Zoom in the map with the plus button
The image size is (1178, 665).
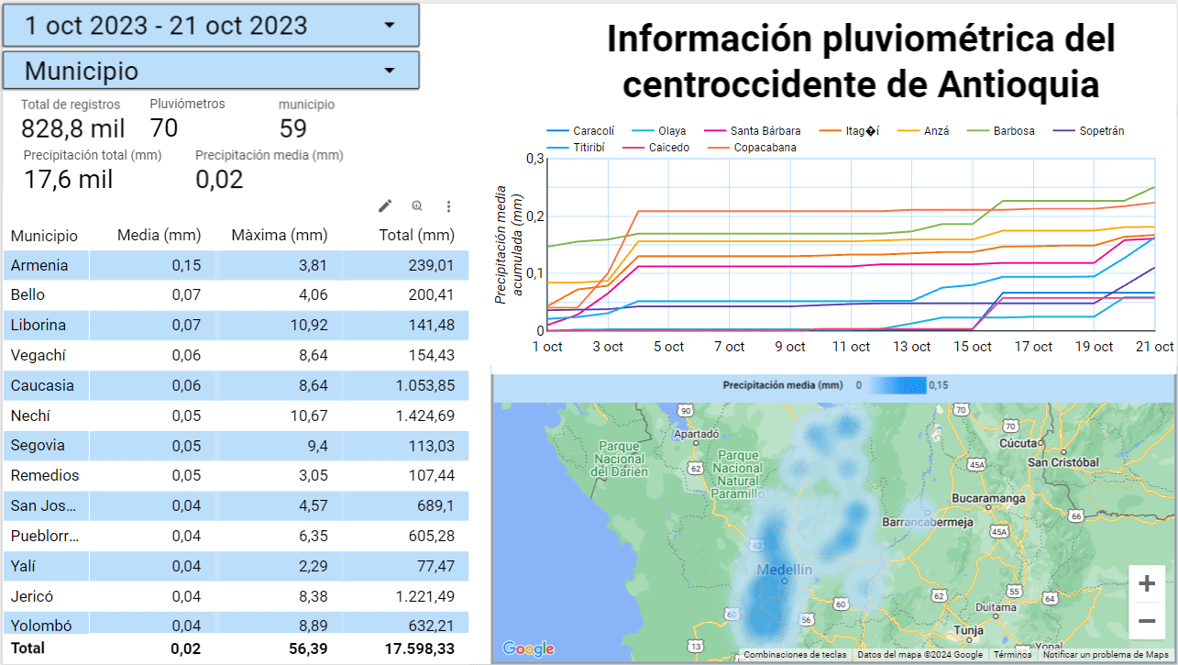tap(1146, 583)
